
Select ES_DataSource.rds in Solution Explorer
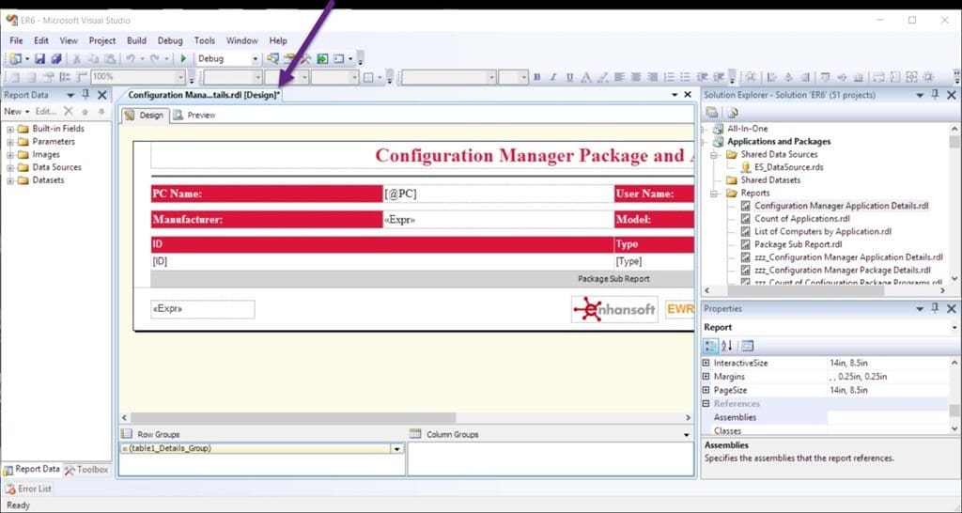coord(788,167)
